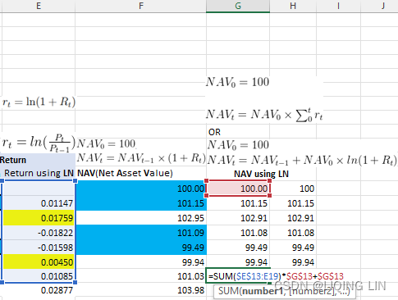Select column G header

pyautogui.click(x=238, y=6)
